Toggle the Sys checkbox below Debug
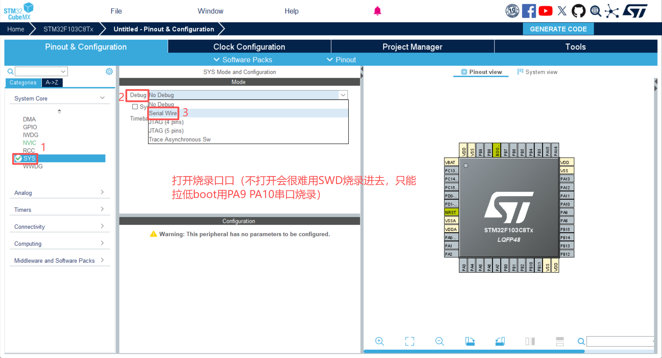662x358 pixels. click(135, 107)
